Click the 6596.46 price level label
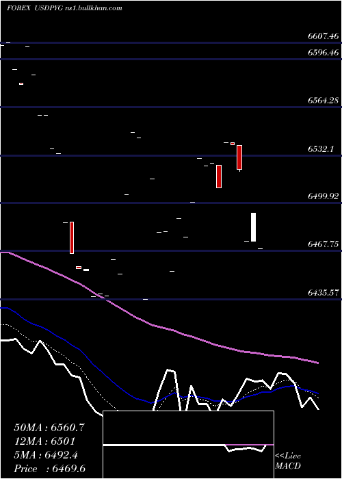The width and height of the screenshot is (342, 479). [x=324, y=53]
